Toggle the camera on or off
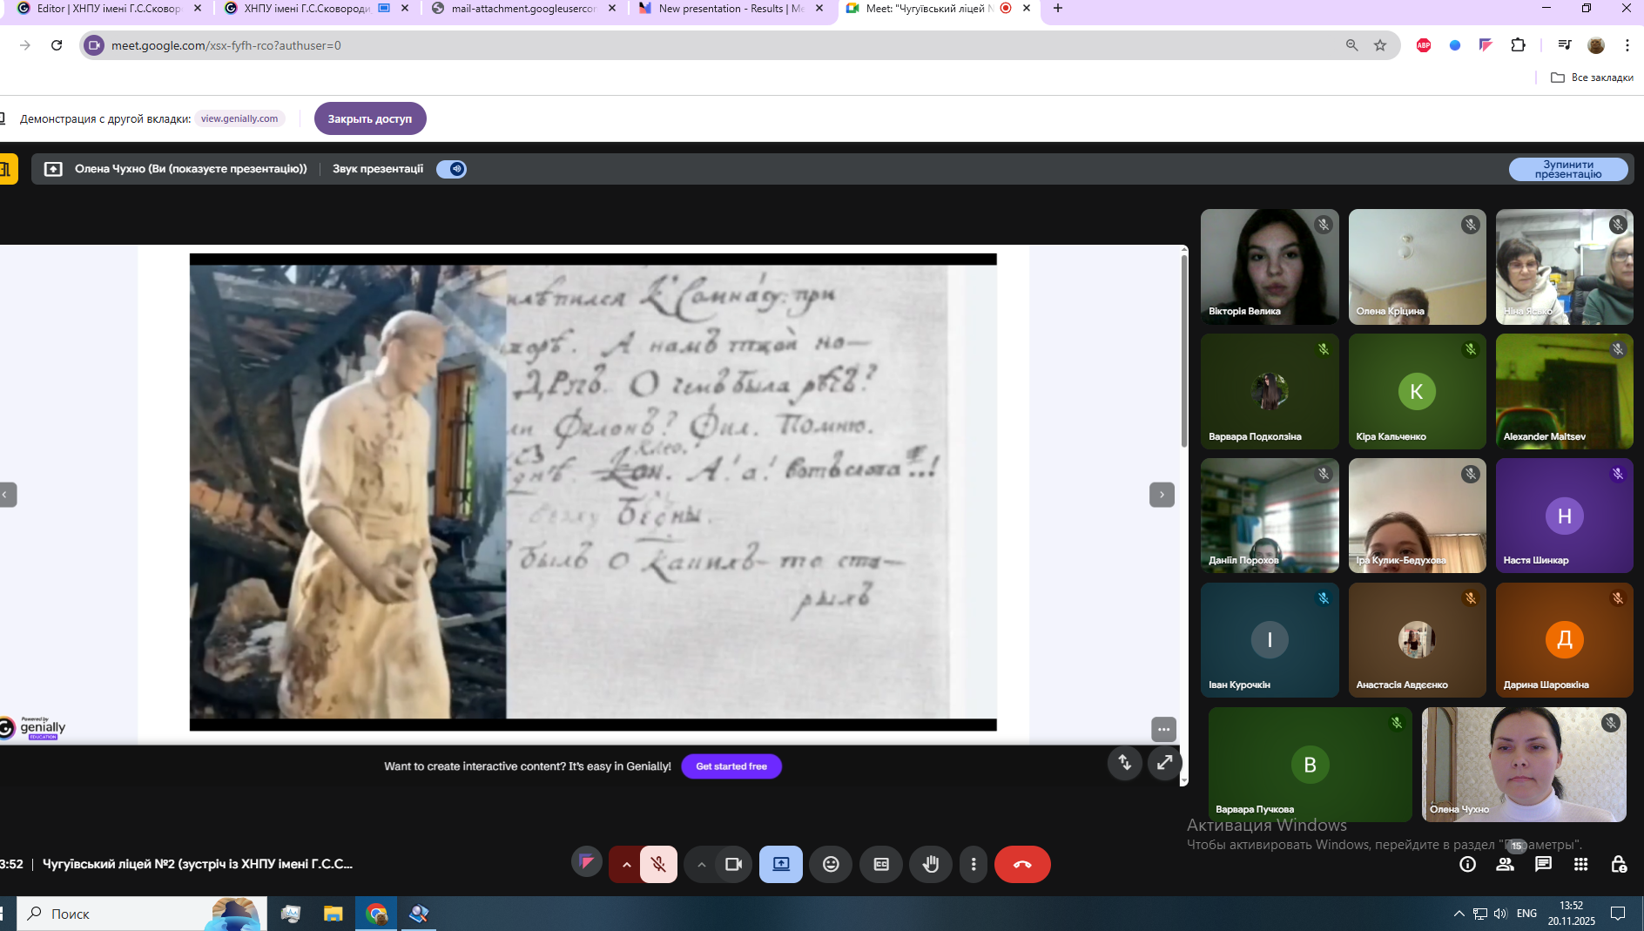The width and height of the screenshot is (1644, 931). (733, 864)
